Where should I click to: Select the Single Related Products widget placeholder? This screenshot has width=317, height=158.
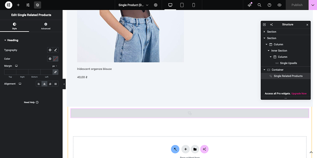[x=190, y=113]
